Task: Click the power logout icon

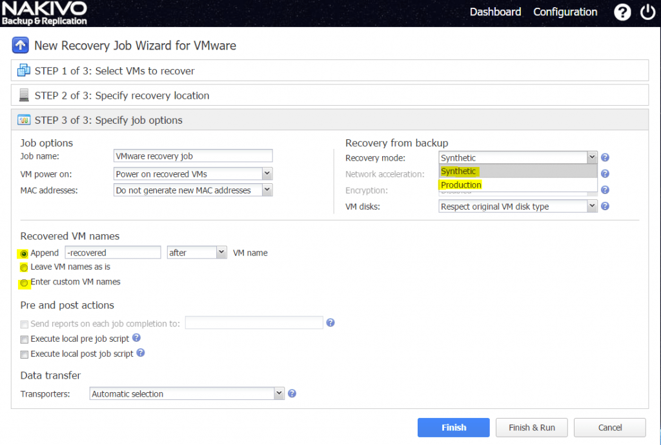Action: (x=647, y=12)
